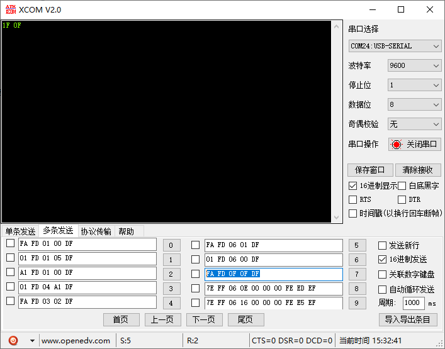Screen dimensions: 445x349
Task: Click the receive area scroll down arrow
Action: tap(337, 218)
